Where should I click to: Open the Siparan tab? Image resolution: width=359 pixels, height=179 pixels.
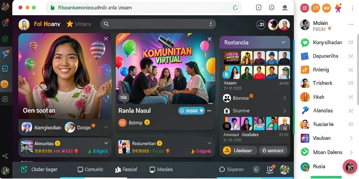point(231,170)
